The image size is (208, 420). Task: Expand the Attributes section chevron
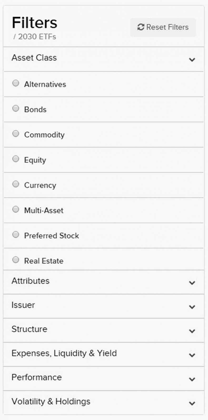(192, 283)
